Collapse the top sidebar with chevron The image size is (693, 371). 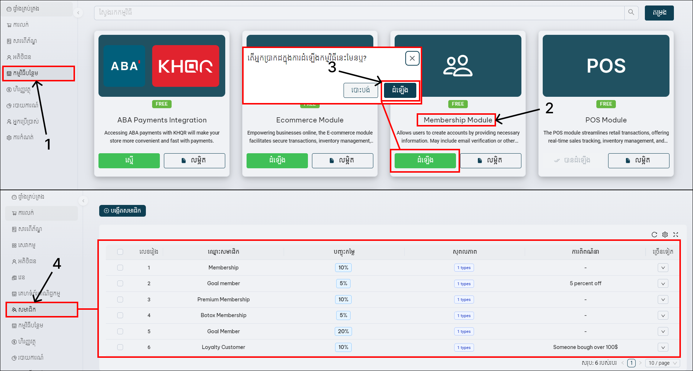[78, 13]
